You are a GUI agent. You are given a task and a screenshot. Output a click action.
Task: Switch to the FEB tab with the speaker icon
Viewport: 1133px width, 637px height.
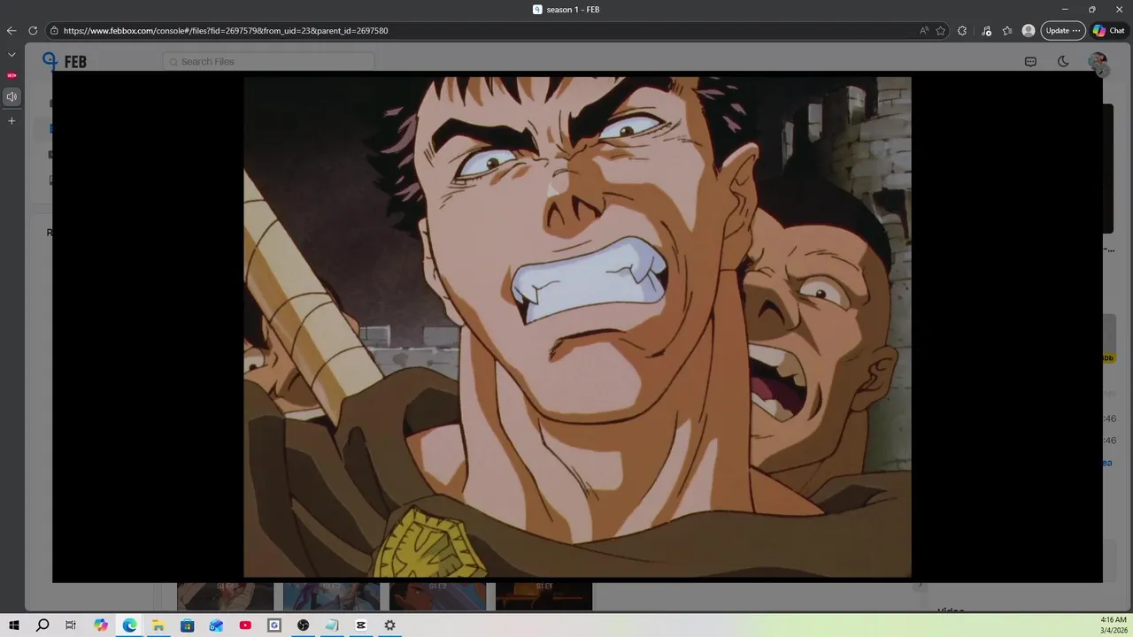pyautogui.click(x=12, y=96)
